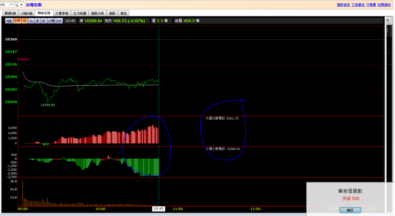395x216 pixels.
Task: Open the 筆記 tab
Action: [123, 13]
